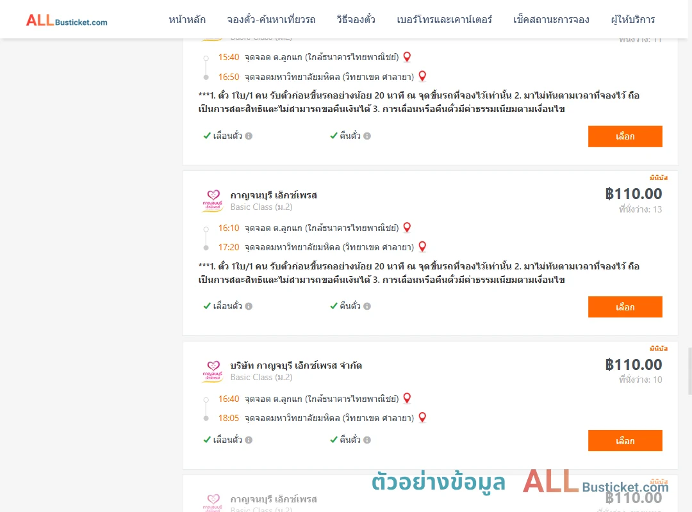Click map pin for 17:20 มหิดล ศาลายา stop
Screen dimensions: 692x512
422,246
